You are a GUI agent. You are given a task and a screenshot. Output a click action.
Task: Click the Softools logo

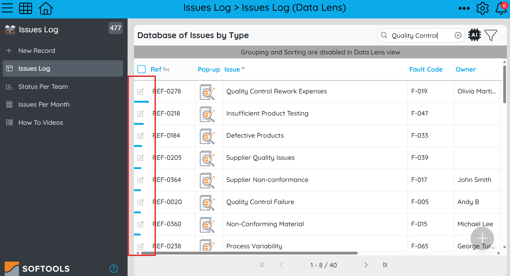(37, 269)
